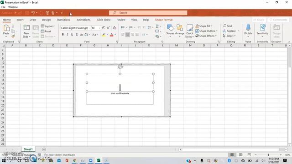Open the Animations tab
The height and width of the screenshot is (164, 292).
tap(83, 20)
